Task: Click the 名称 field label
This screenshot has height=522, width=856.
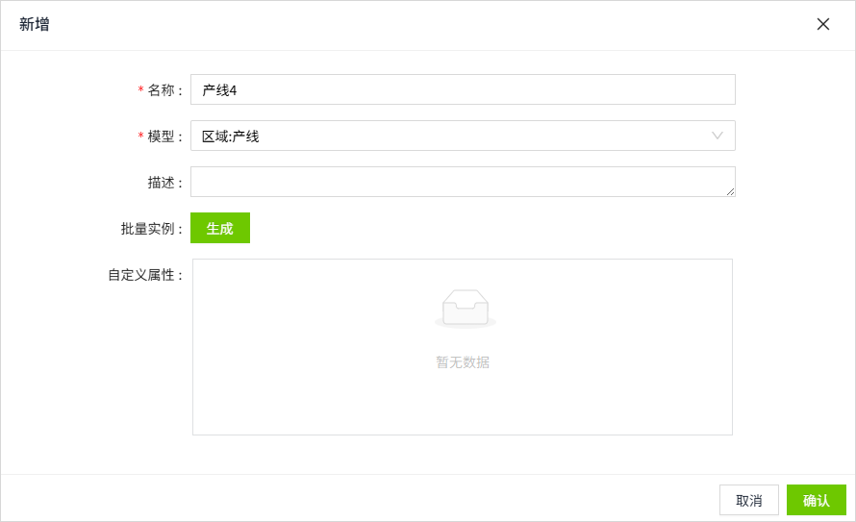Action: click(x=161, y=90)
